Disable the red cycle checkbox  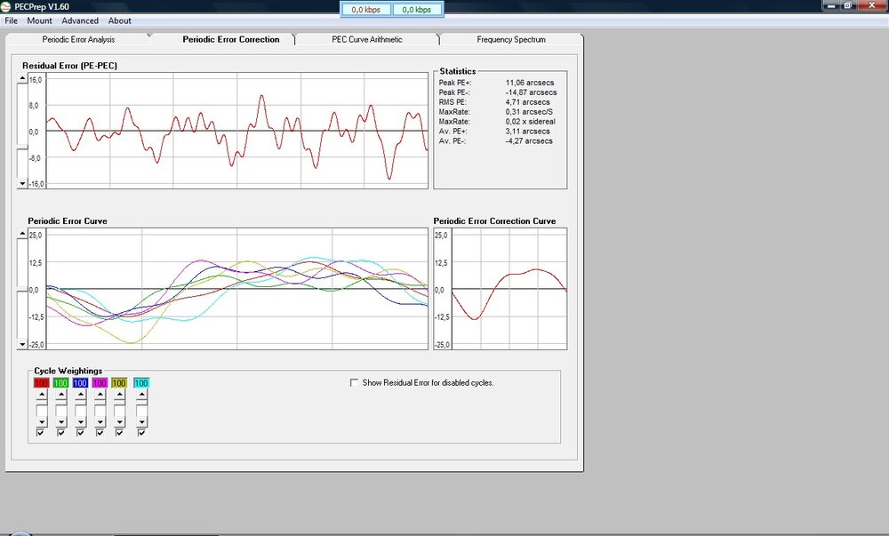[41, 433]
